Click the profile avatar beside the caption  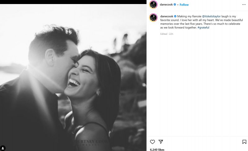click(x=153, y=17)
